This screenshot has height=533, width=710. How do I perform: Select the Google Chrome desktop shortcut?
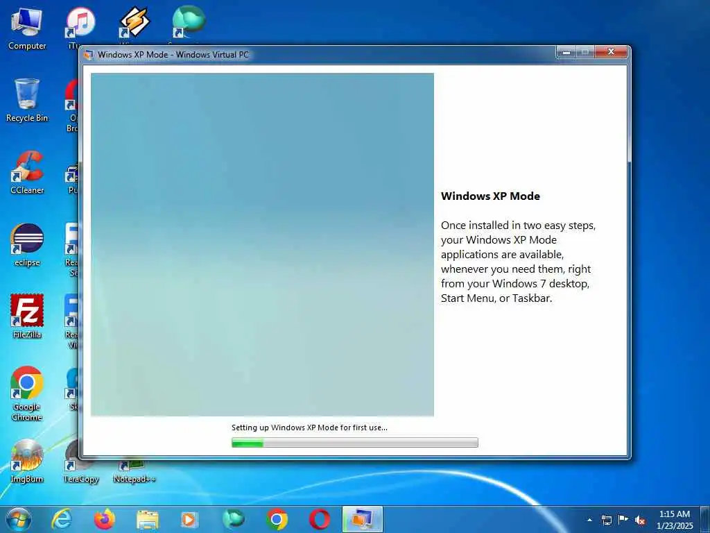[27, 394]
